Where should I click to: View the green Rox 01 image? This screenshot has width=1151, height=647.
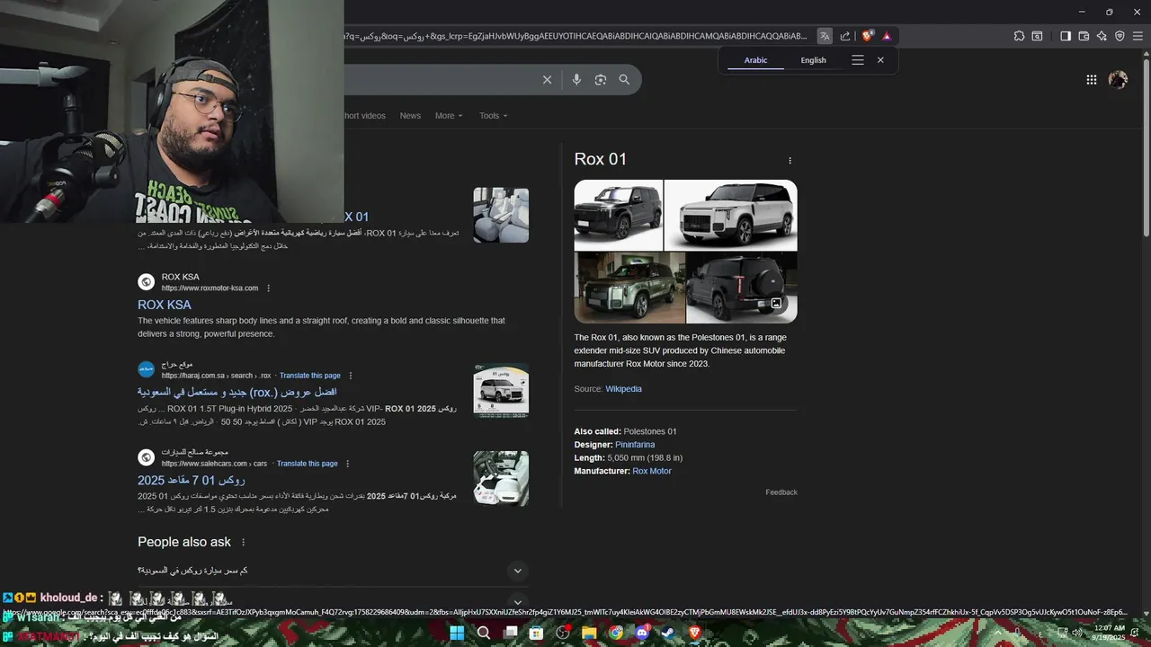[x=629, y=288]
